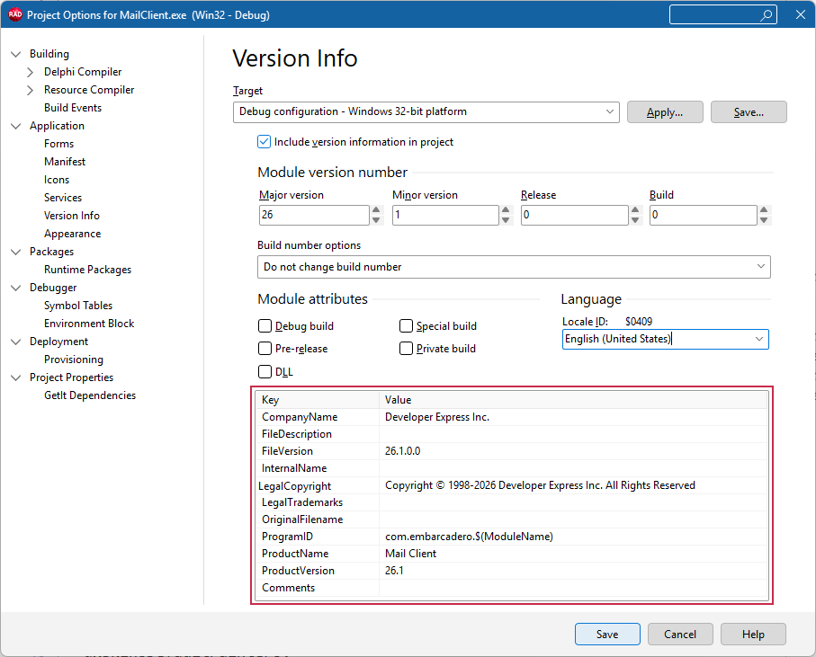Open Environment Block page

point(89,324)
